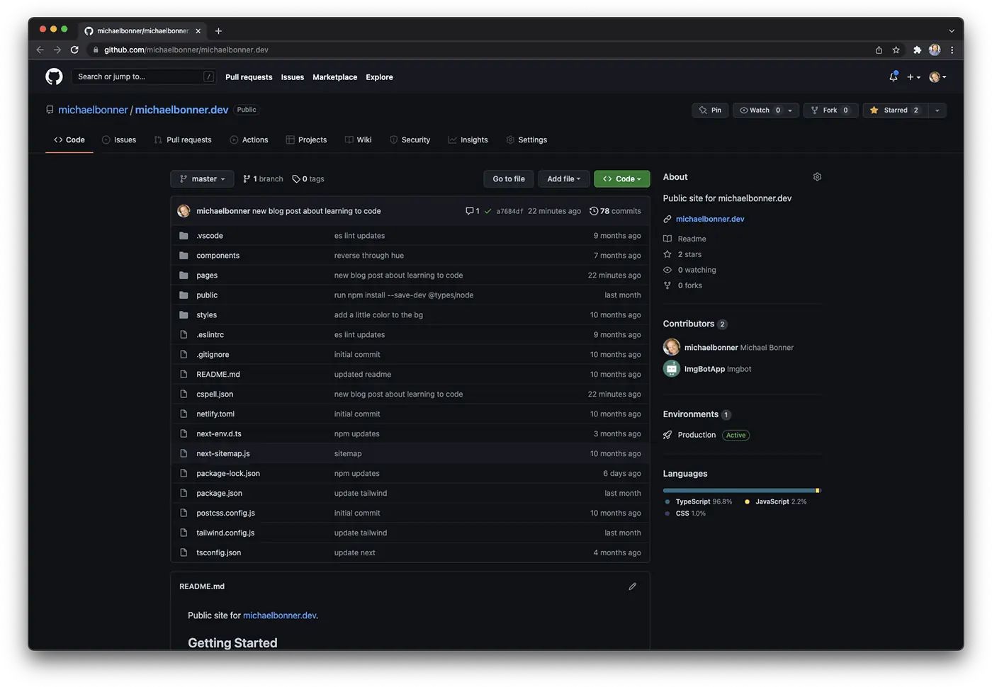Open GitHub home via the Octocat logo

tap(54, 76)
